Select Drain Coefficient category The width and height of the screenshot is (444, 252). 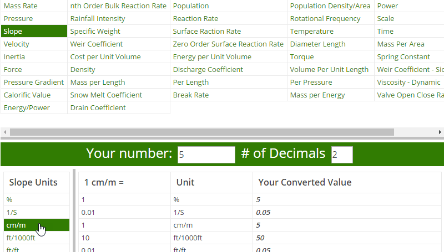[98, 107]
